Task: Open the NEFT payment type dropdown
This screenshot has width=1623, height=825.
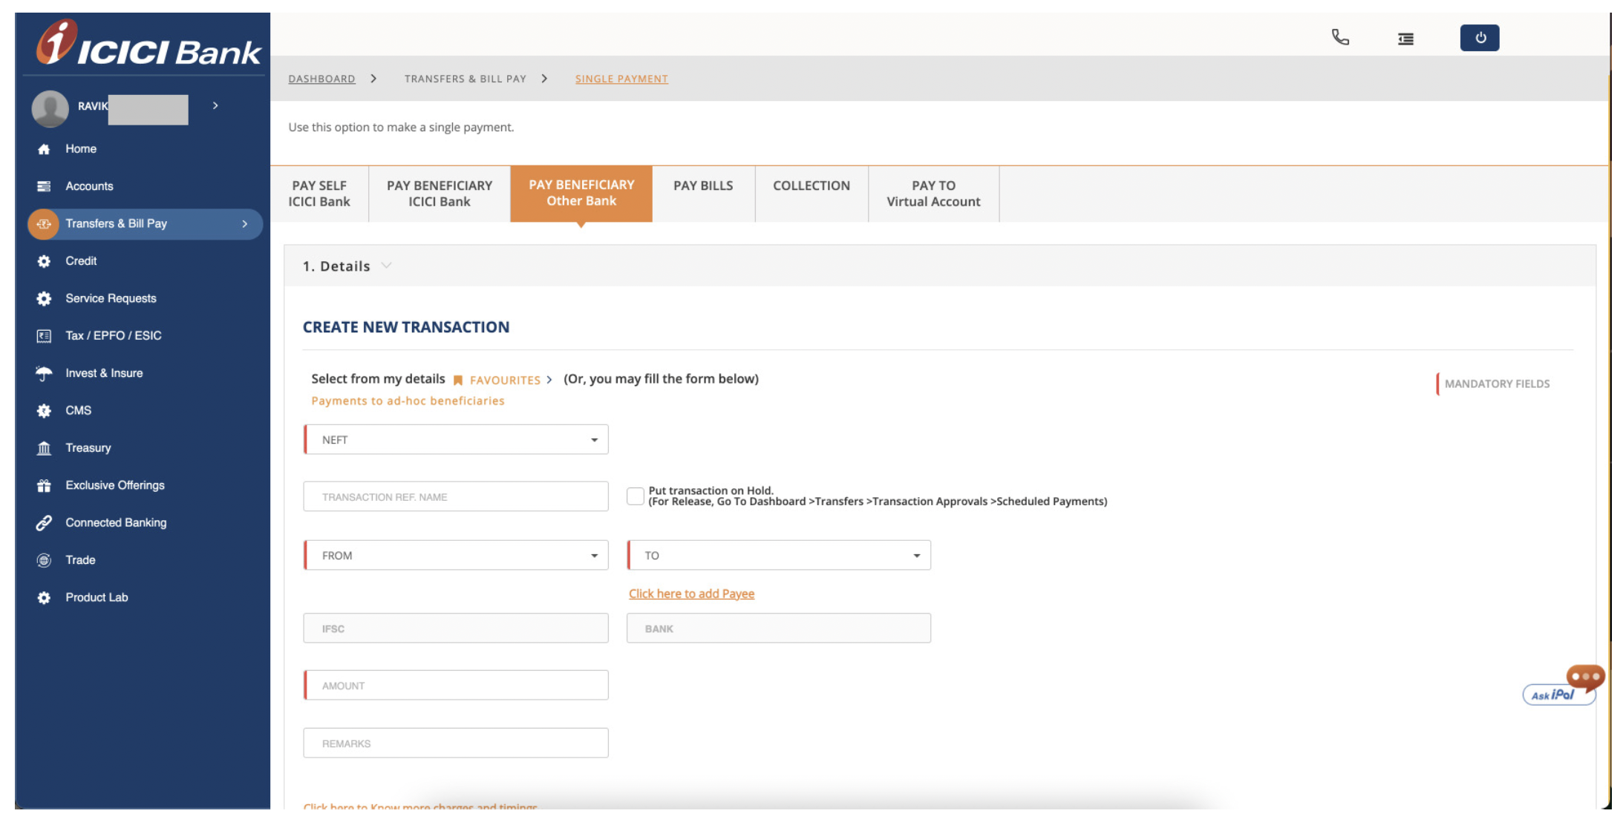Action: coord(456,439)
